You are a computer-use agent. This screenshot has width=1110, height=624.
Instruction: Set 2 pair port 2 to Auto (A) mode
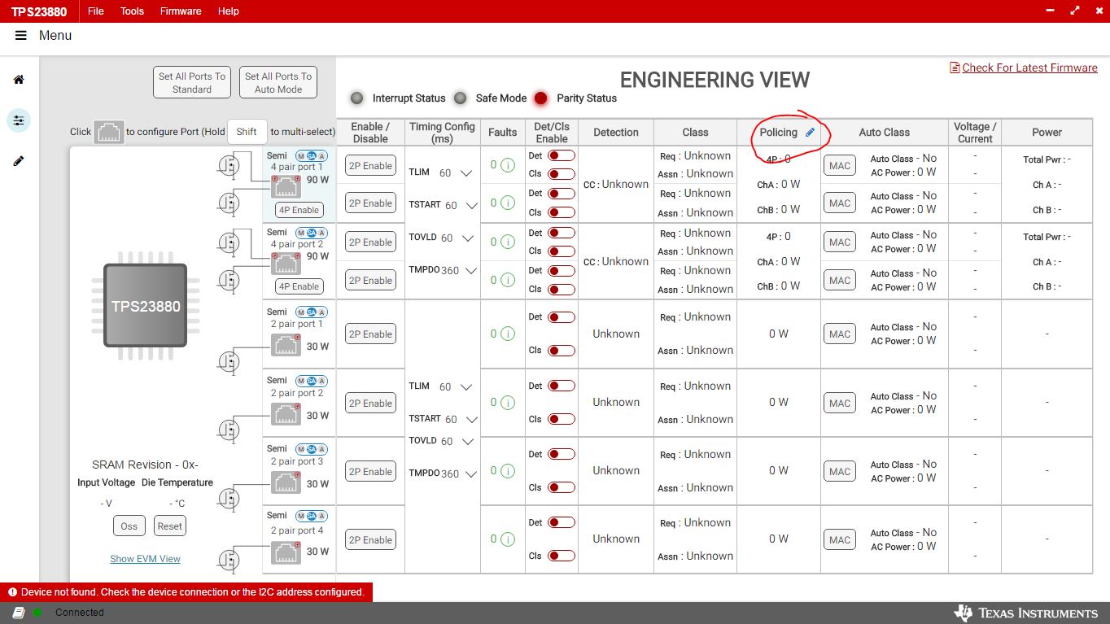tap(322, 381)
